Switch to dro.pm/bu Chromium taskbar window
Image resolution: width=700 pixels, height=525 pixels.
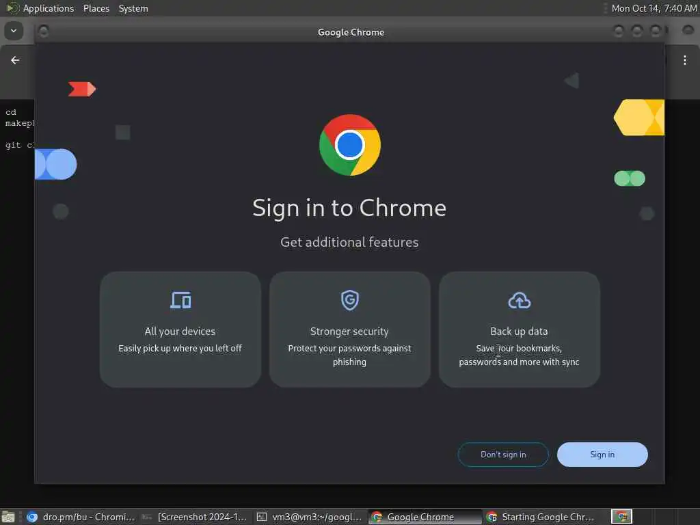(81, 517)
